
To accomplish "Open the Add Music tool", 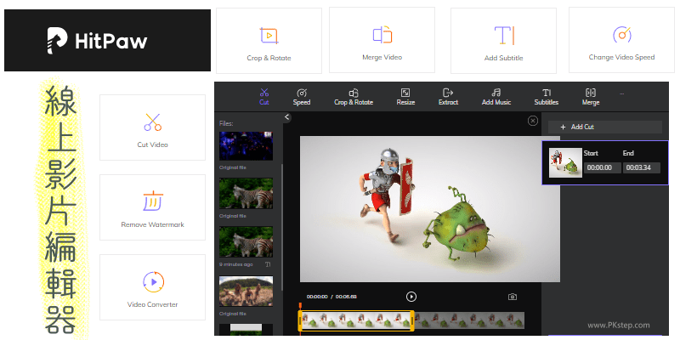I will (x=496, y=97).
